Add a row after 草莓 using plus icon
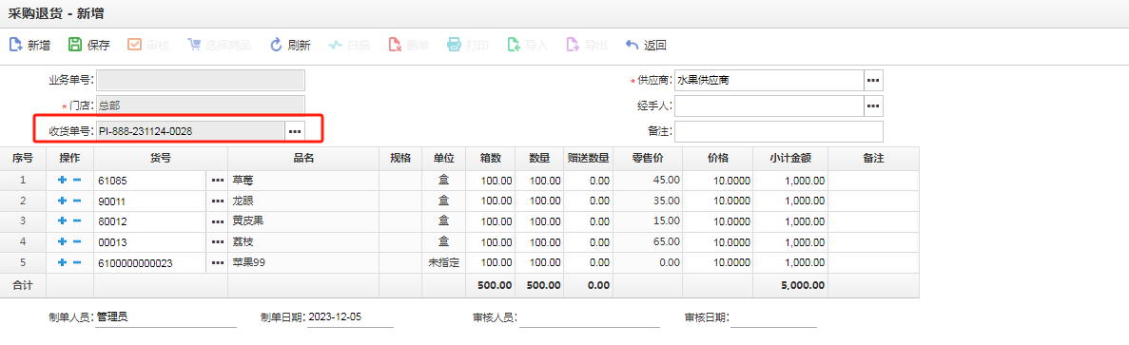This screenshot has height=345, width=1129. click(62, 181)
